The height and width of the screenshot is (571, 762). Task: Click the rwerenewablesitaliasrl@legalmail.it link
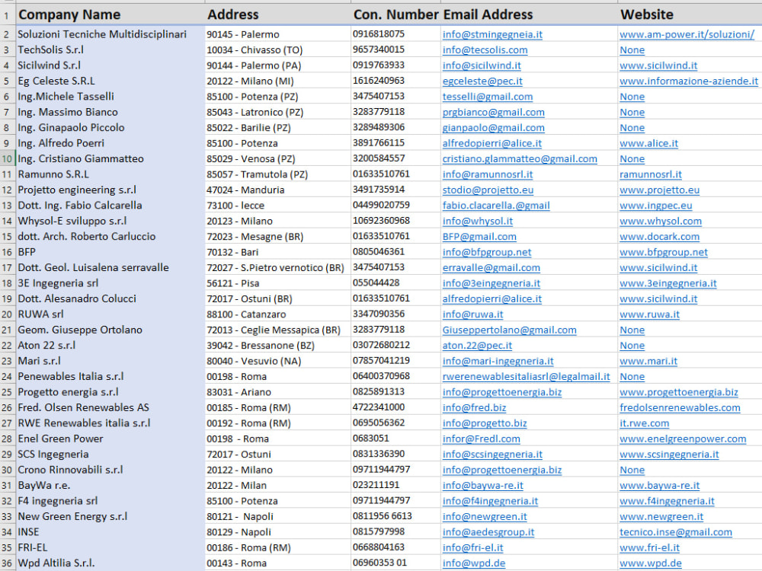tap(526, 376)
